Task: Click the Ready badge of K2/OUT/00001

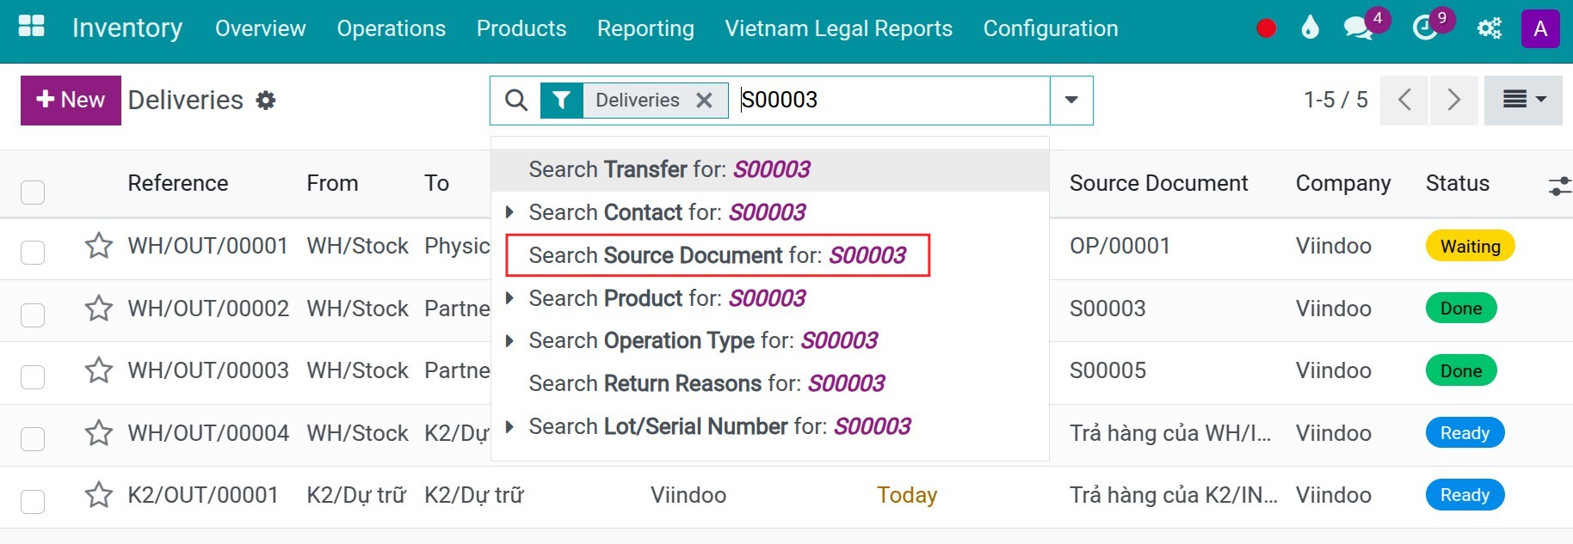Action: 1465,495
